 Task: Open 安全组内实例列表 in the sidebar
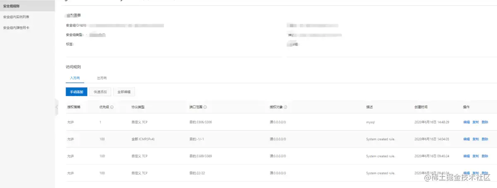(16, 17)
